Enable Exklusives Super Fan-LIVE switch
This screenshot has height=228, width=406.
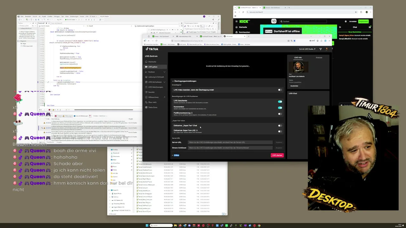click(x=280, y=131)
